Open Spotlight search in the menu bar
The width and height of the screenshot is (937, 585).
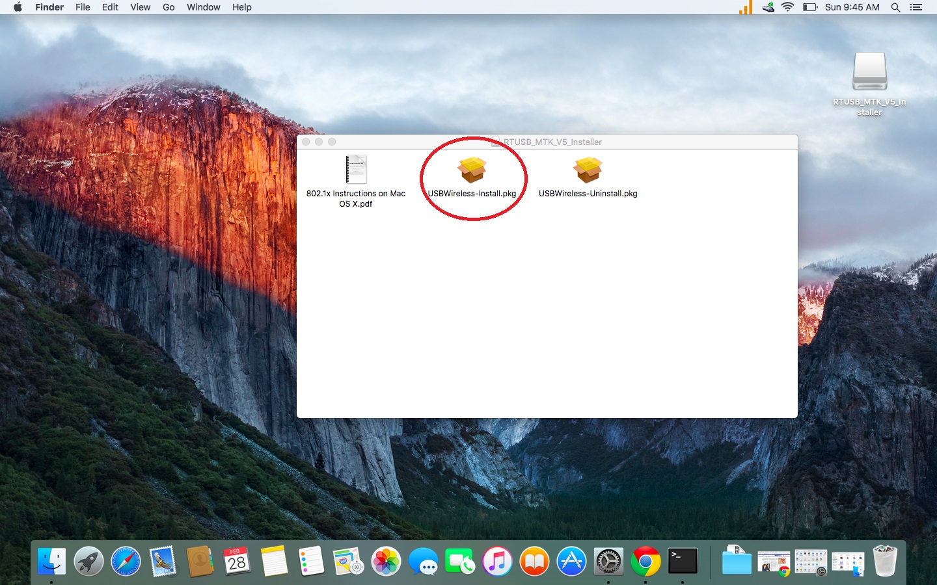[895, 7]
